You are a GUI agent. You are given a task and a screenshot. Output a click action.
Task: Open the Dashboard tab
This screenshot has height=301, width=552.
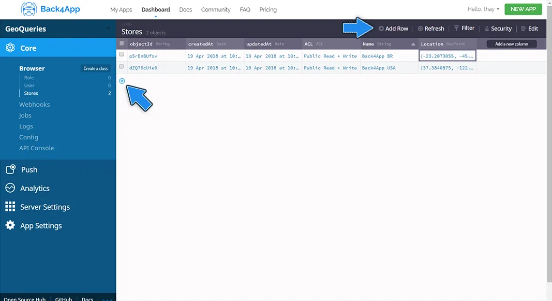point(156,9)
